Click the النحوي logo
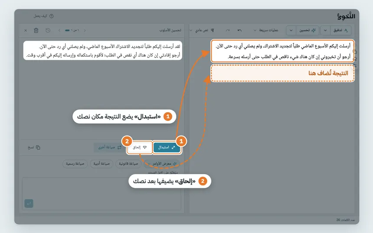This screenshot has height=233, width=373. pyautogui.click(x=346, y=16)
